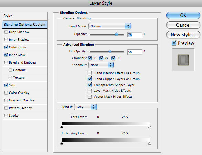Enable the Bevel and Emboss checkbox
The height and width of the screenshot is (155, 202).
point(6,62)
